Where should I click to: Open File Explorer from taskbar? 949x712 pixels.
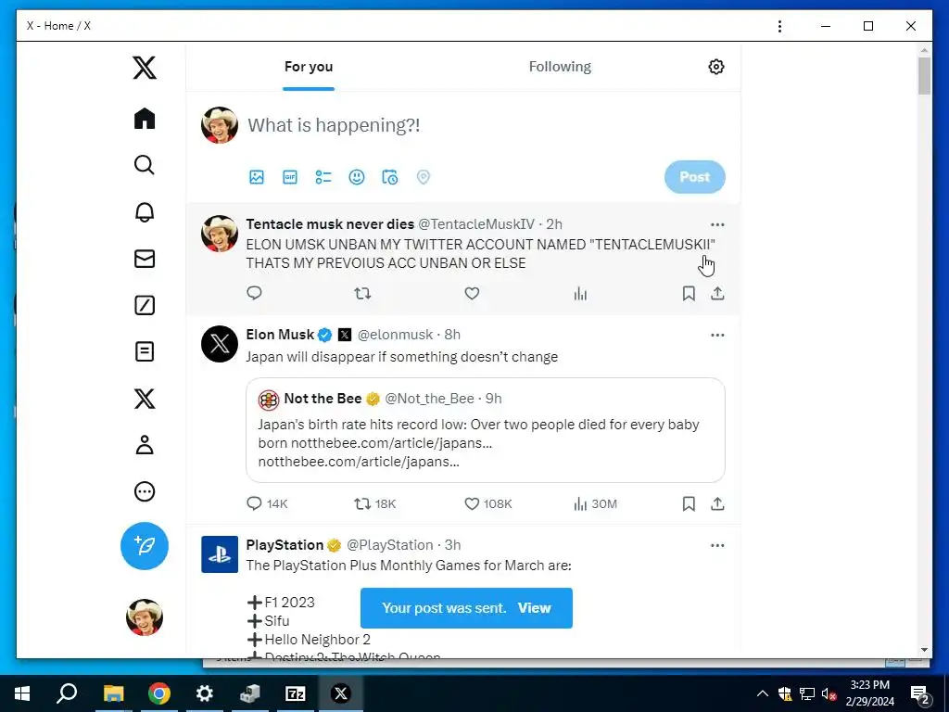point(113,693)
